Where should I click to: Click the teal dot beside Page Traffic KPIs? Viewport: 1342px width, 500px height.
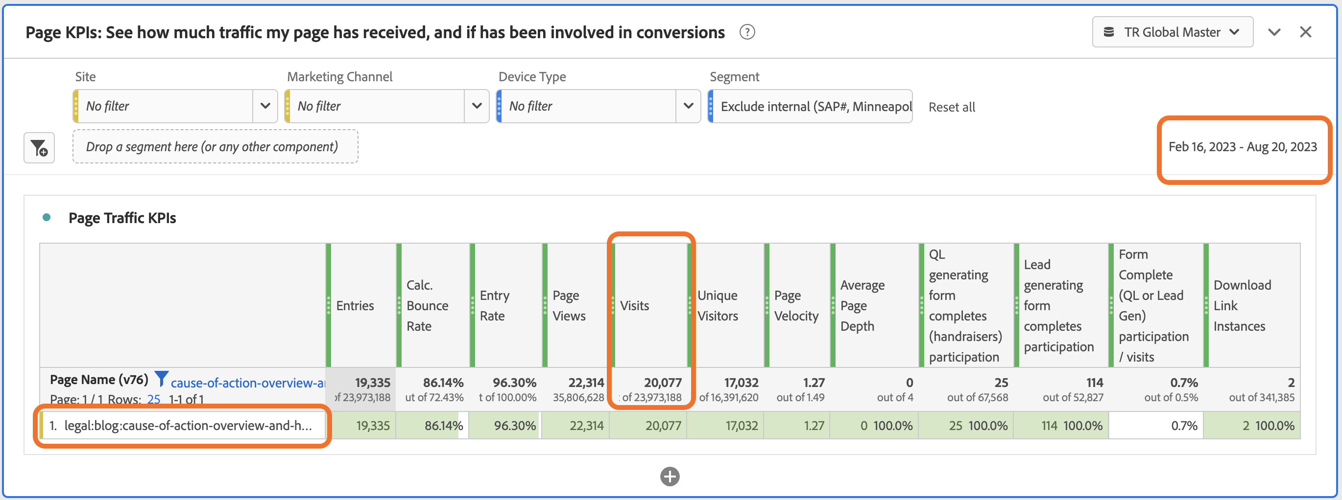(47, 218)
